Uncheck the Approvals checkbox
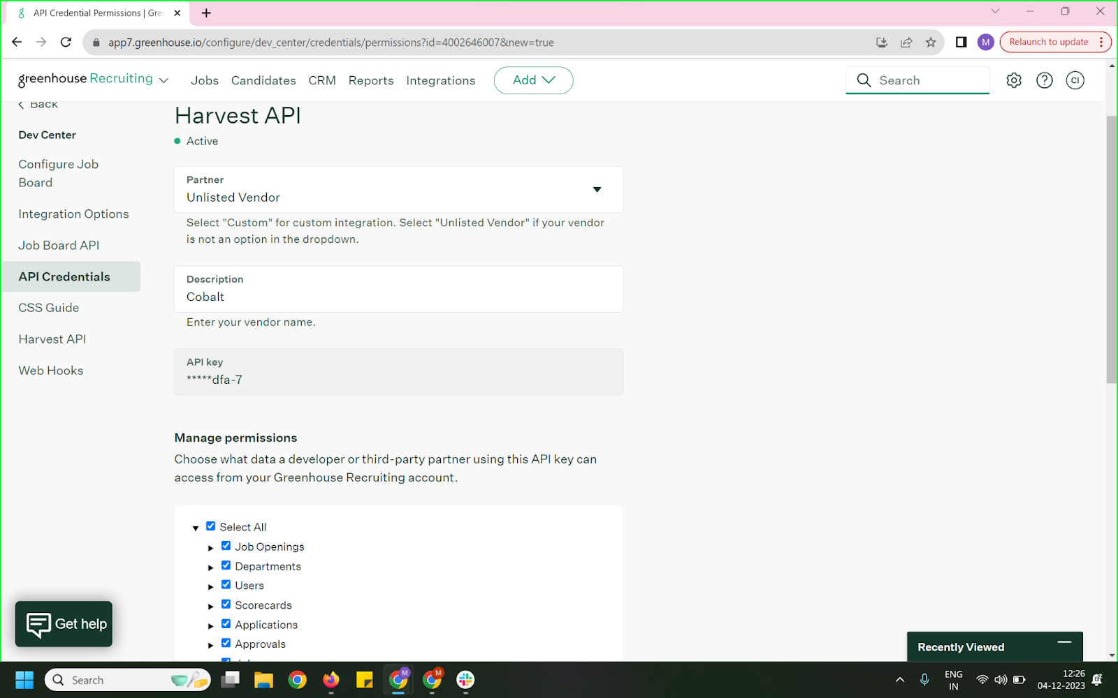 pos(226,643)
